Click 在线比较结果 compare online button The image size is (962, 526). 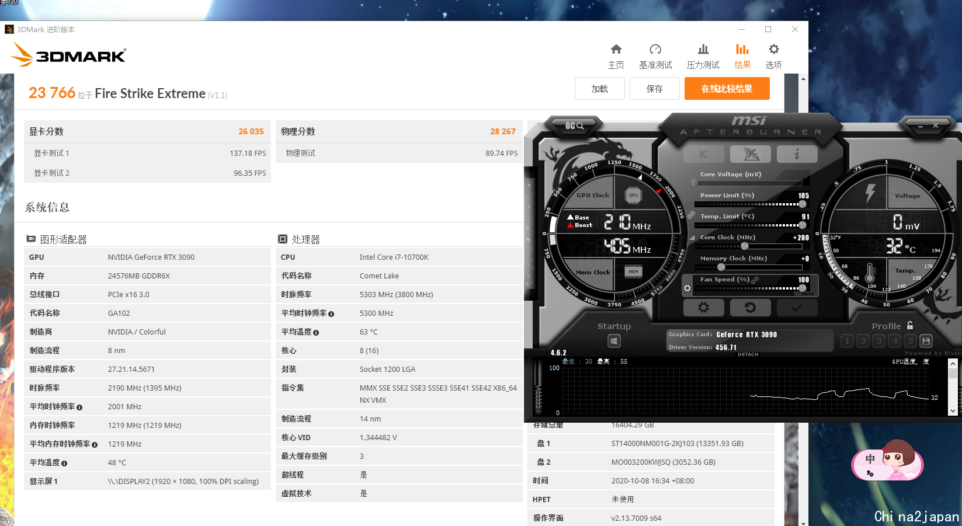pos(727,89)
